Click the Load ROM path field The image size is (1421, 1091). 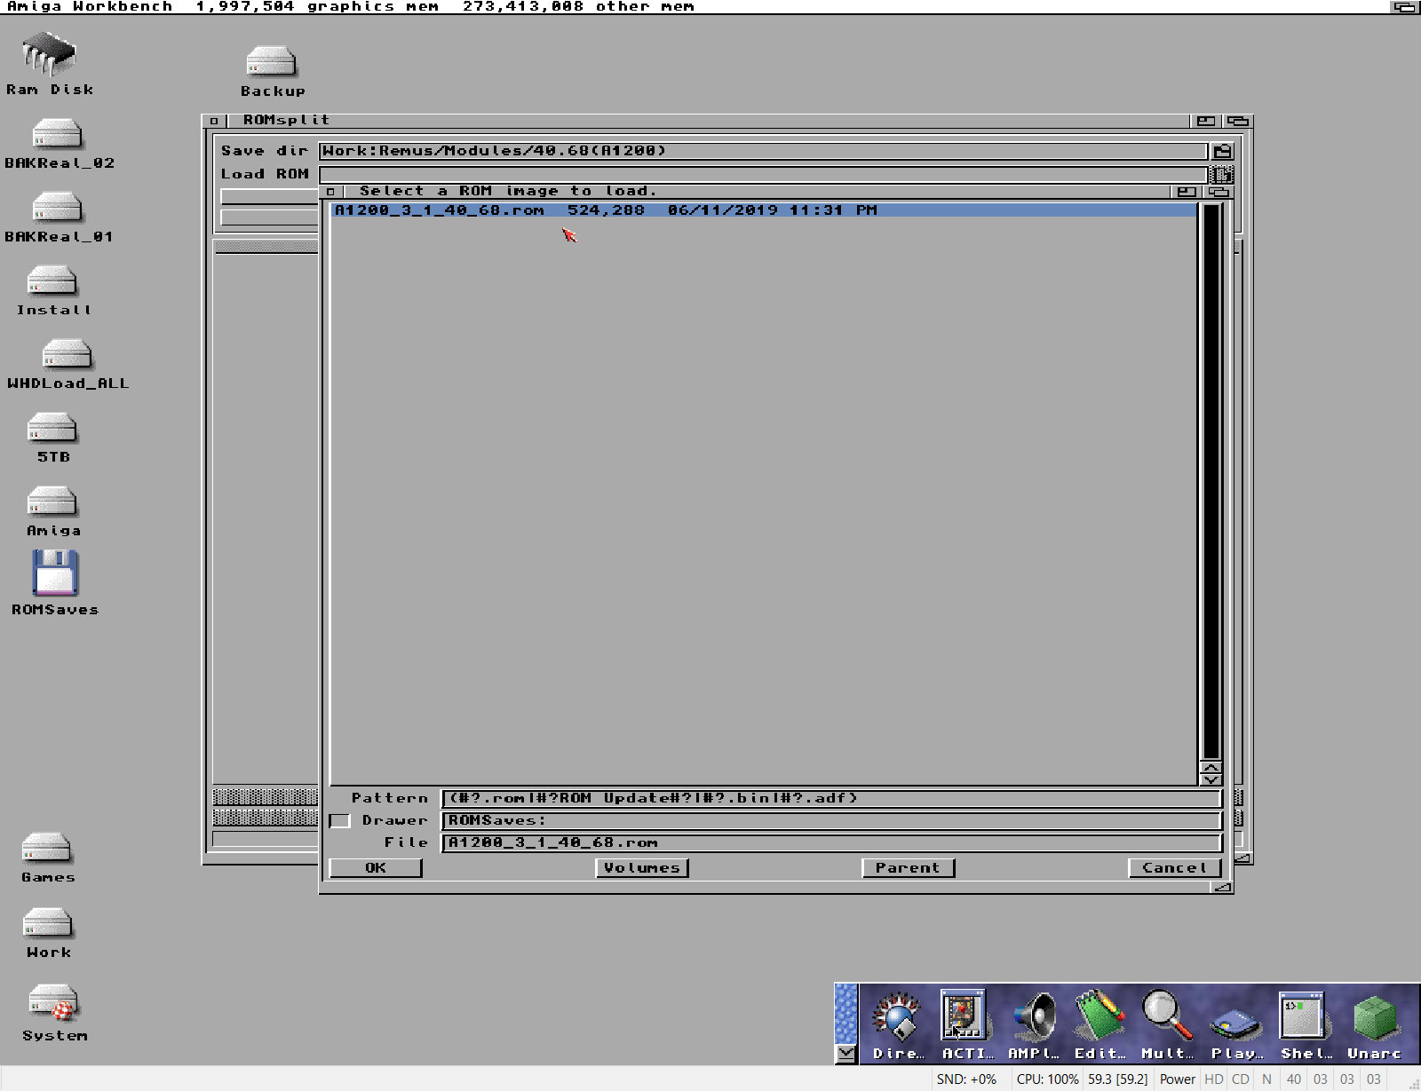click(x=764, y=175)
